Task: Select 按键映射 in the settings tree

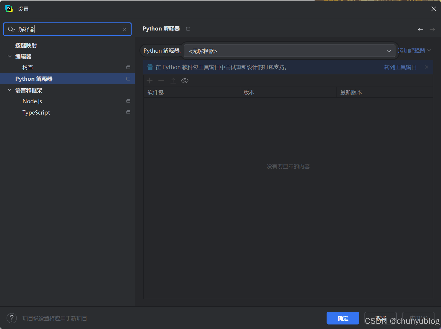Action: pos(26,45)
